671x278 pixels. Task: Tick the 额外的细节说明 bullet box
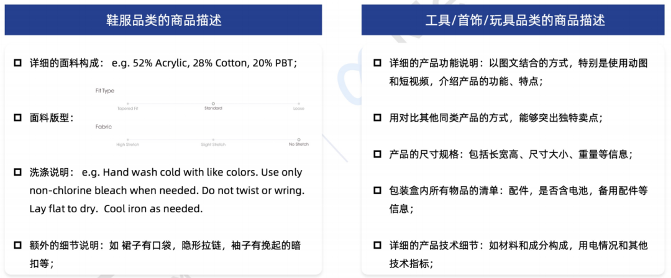[x=17, y=245]
